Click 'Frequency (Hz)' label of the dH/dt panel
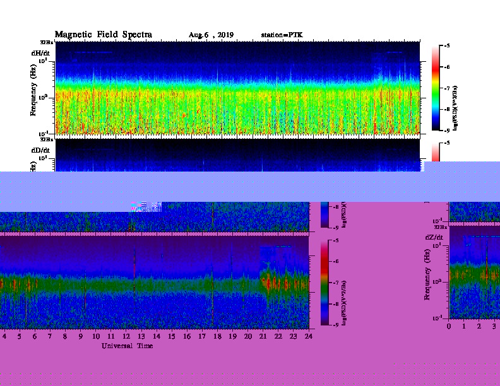The width and height of the screenshot is (500, 386). tap(33, 90)
